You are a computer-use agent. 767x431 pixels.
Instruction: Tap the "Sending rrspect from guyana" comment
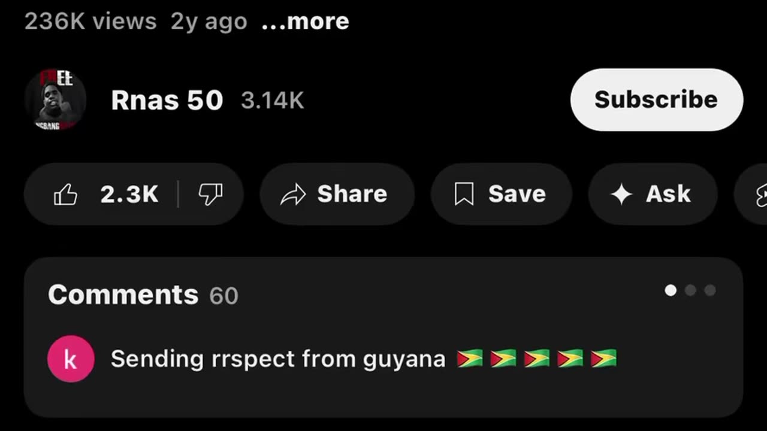coord(278,359)
